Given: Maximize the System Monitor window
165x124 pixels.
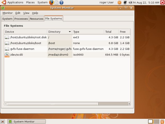Looking at the screenshot, I should pyautogui.click(x=126, y=8).
